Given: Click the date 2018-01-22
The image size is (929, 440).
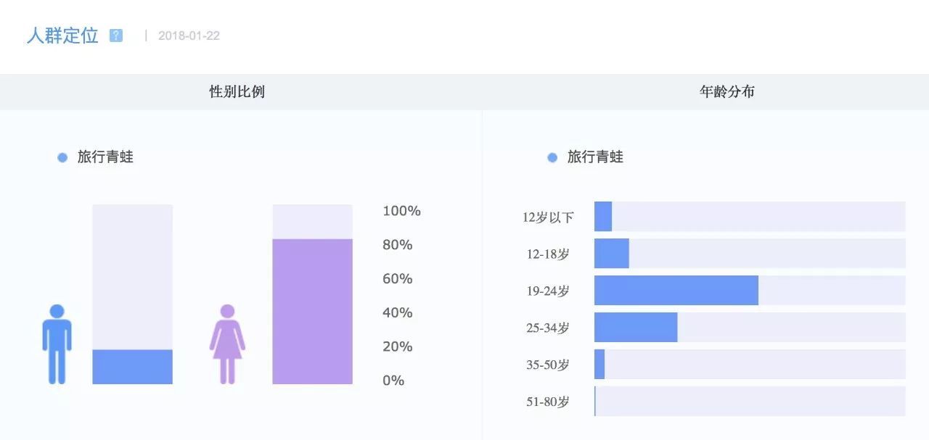Looking at the screenshot, I should click(189, 36).
